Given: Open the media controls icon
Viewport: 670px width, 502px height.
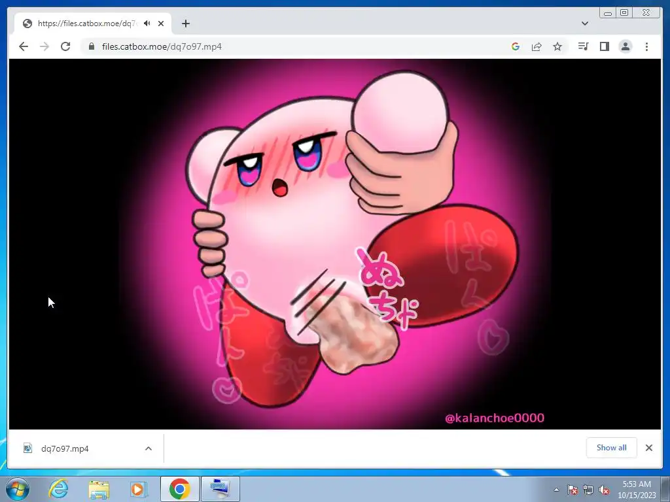Looking at the screenshot, I should 583,46.
